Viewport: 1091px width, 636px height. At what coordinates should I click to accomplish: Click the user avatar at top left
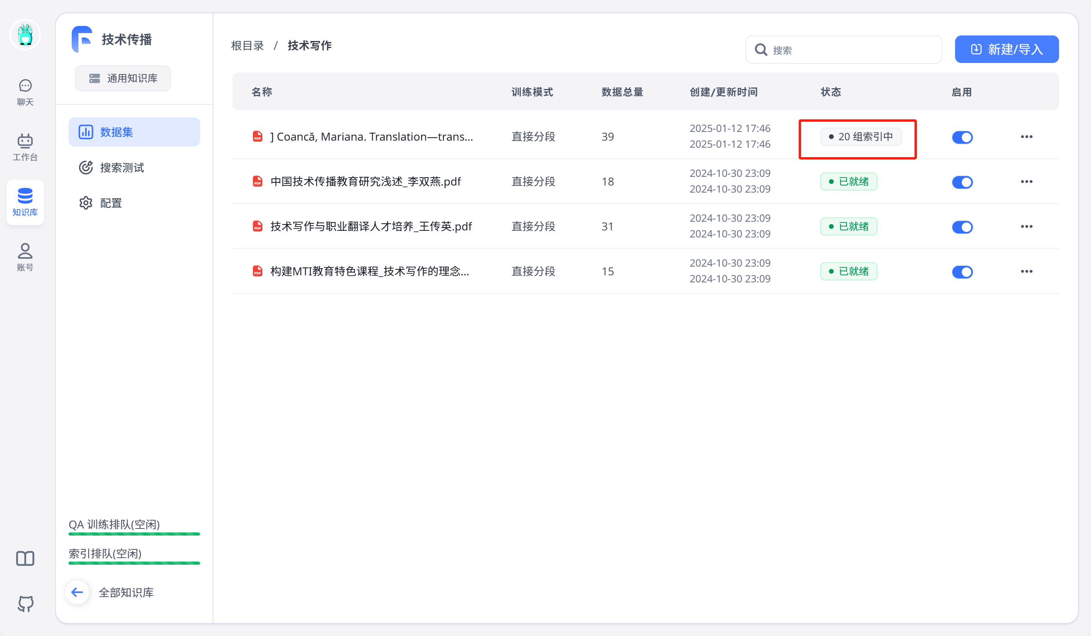[25, 35]
